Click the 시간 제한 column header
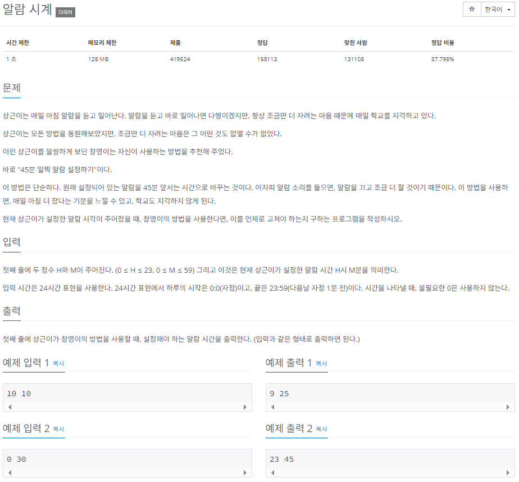Screen dimensions: 519x482 click(18, 43)
